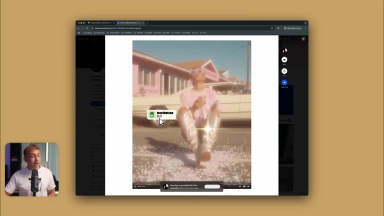Click the video progress bar
This screenshot has height=216, width=384.
[192, 184]
